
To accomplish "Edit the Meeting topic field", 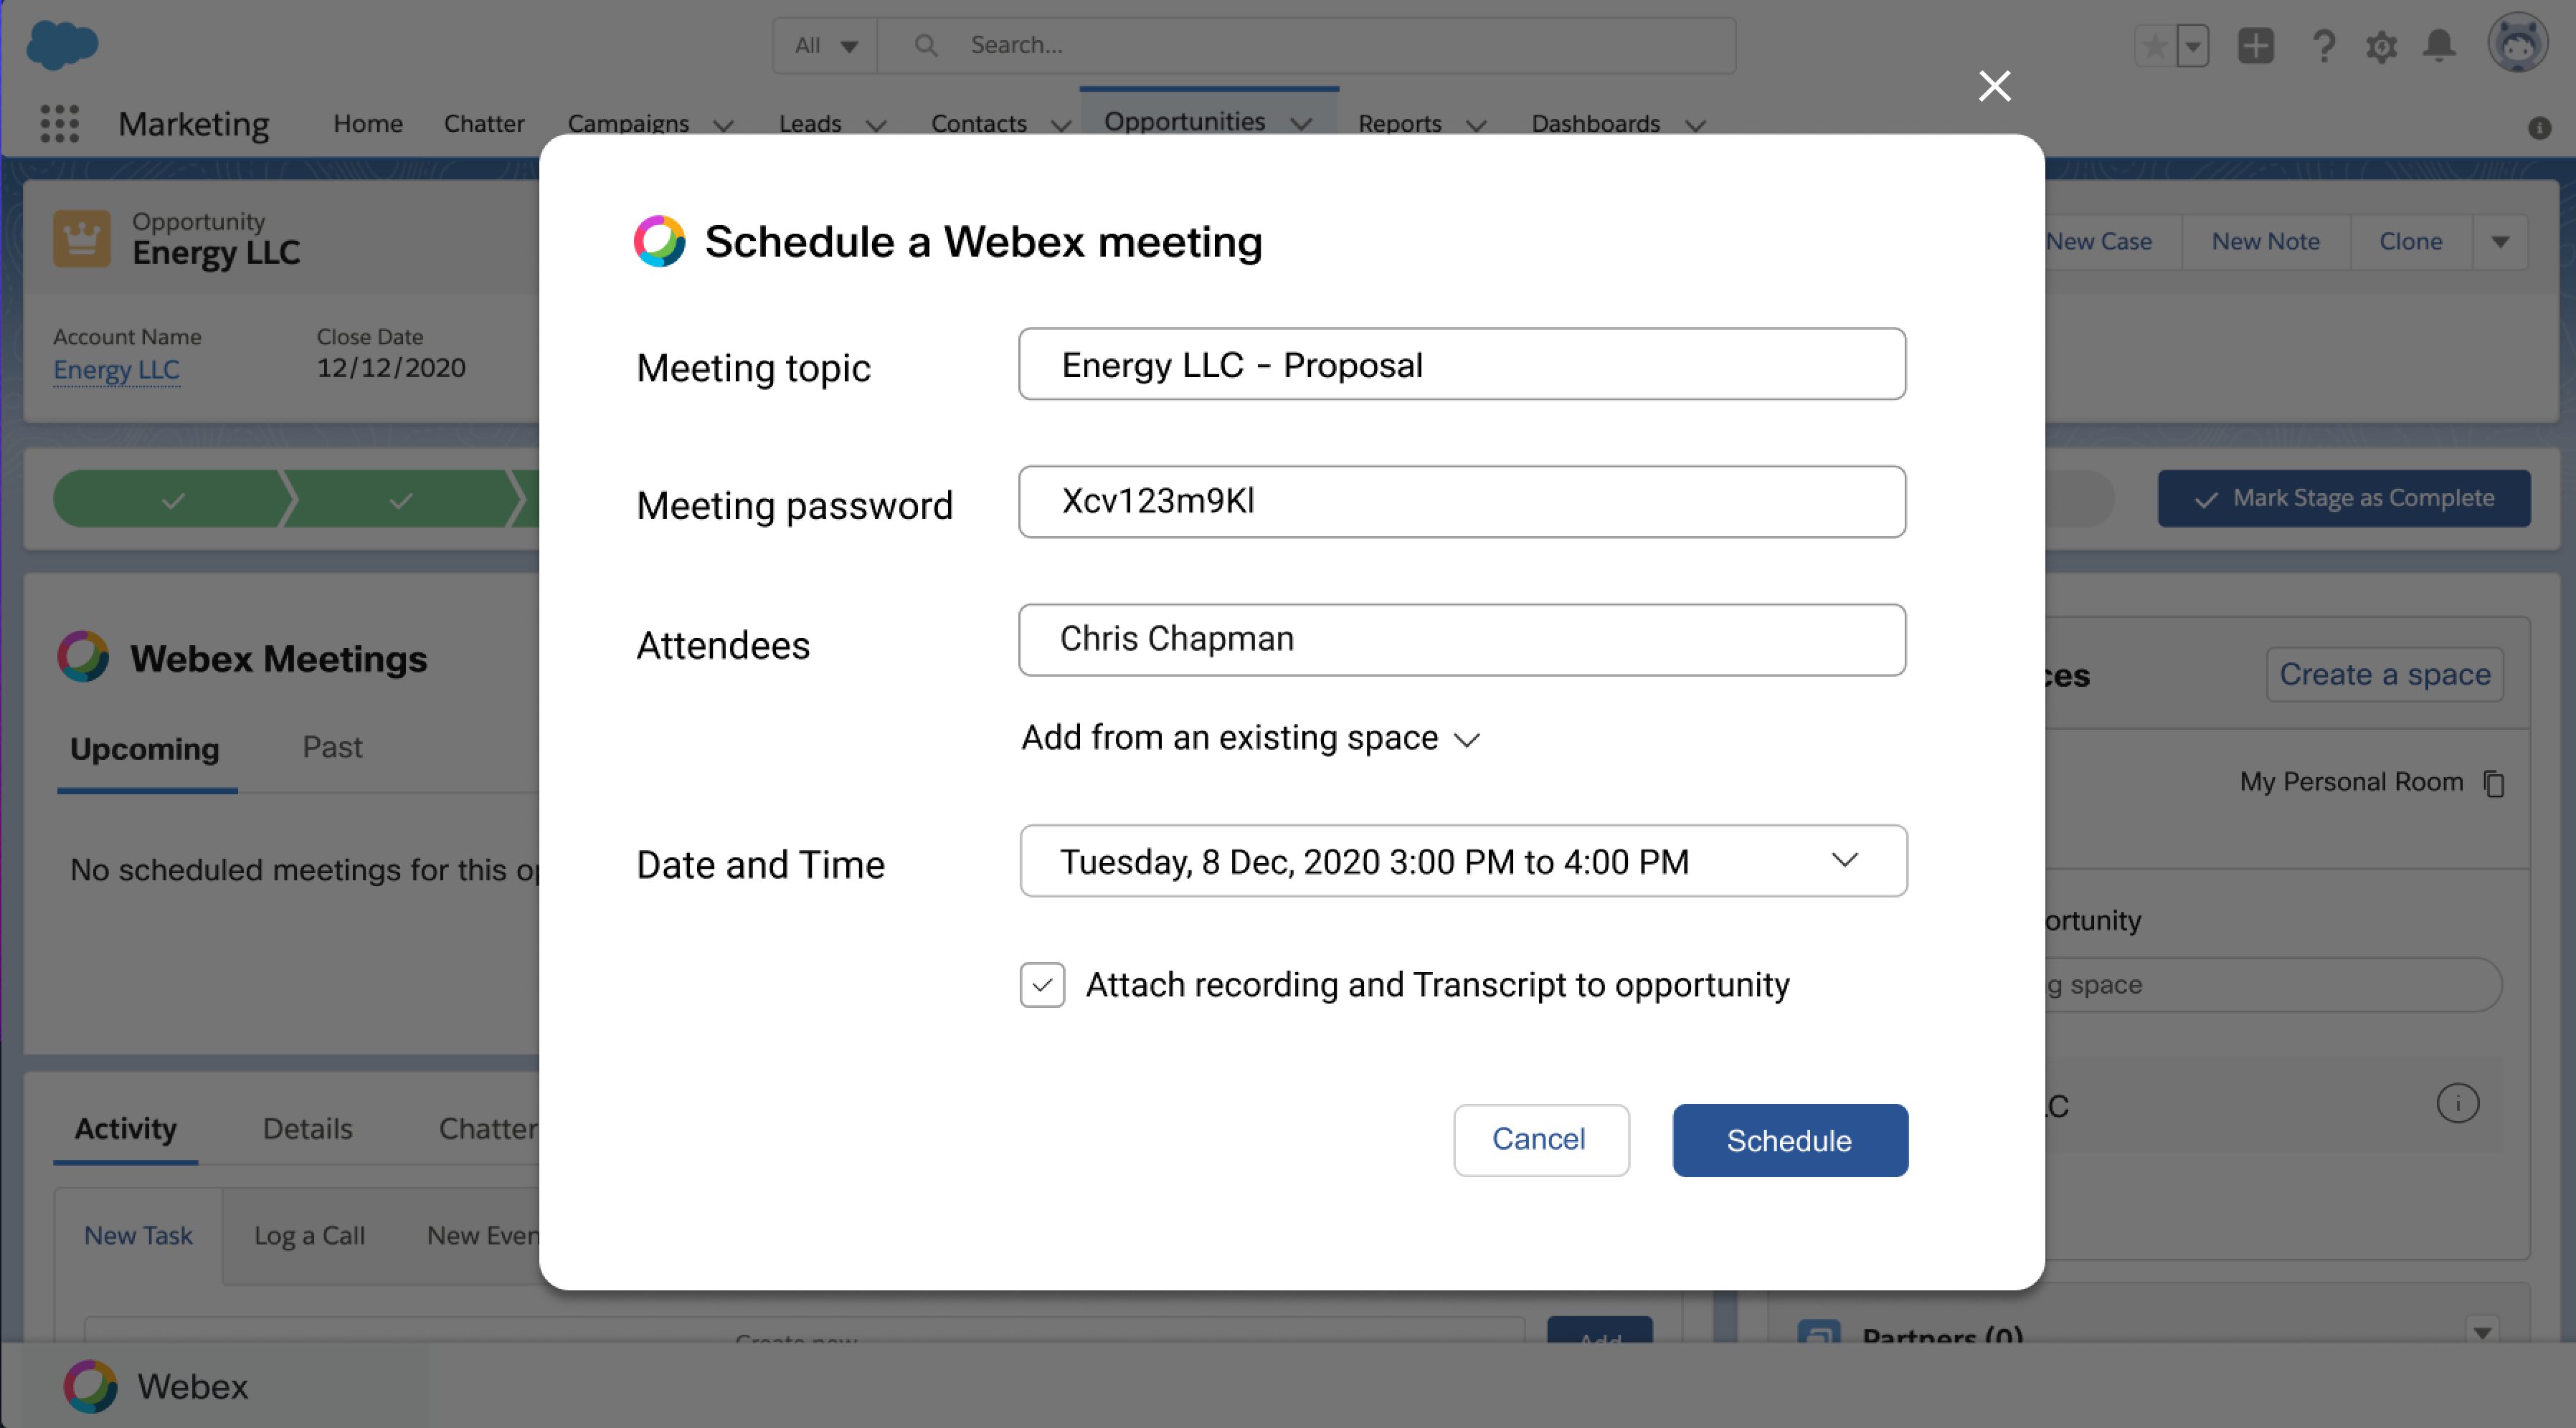I will pyautogui.click(x=1462, y=363).
